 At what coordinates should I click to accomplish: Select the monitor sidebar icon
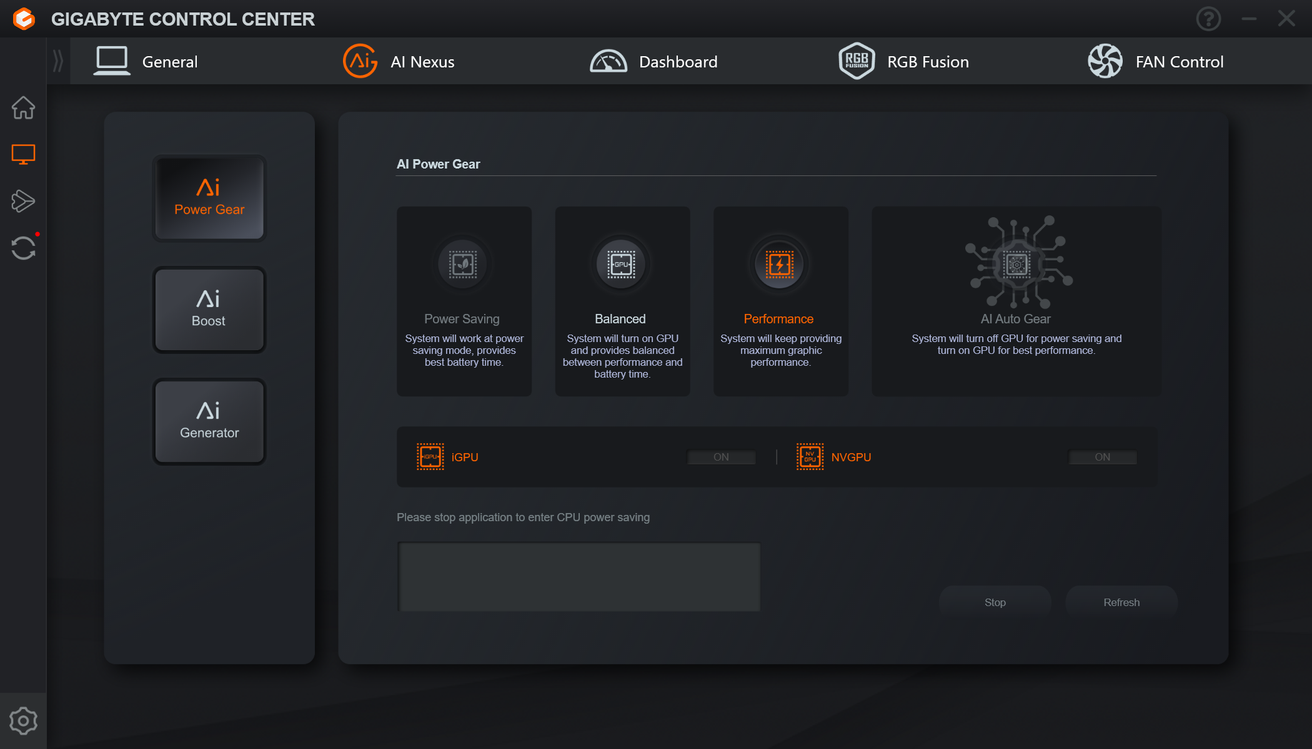point(23,154)
